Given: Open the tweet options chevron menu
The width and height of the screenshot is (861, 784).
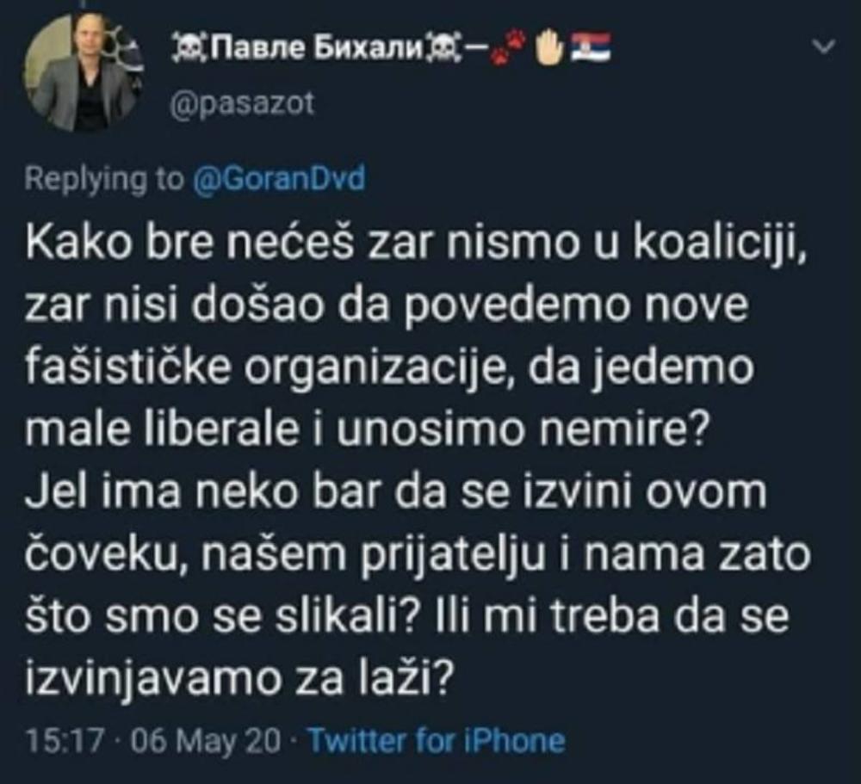Looking at the screenshot, I should coord(824,47).
